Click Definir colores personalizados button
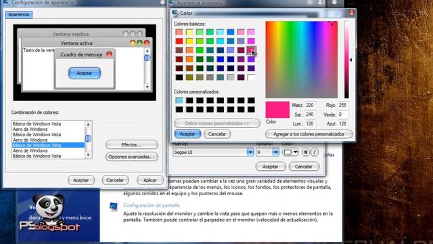Screen dimensions: 433x244 tap(217, 123)
